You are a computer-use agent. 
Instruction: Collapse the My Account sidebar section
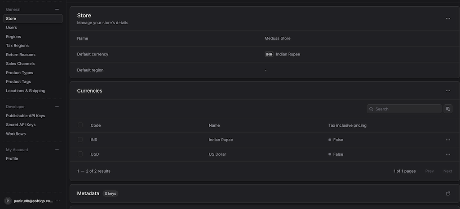(57, 149)
